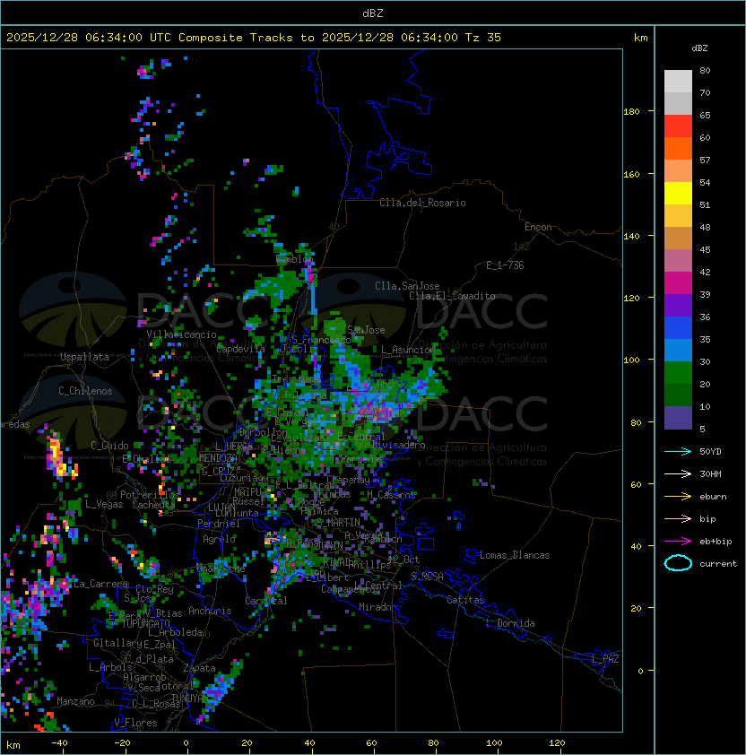
Task: Click the 'L_Asuncion' map label
Action: point(408,350)
